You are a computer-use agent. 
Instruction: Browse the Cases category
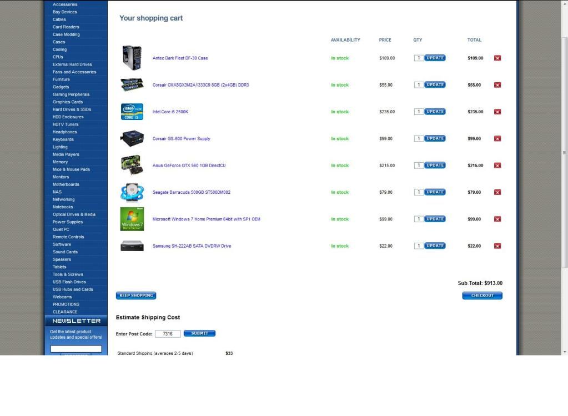point(59,42)
